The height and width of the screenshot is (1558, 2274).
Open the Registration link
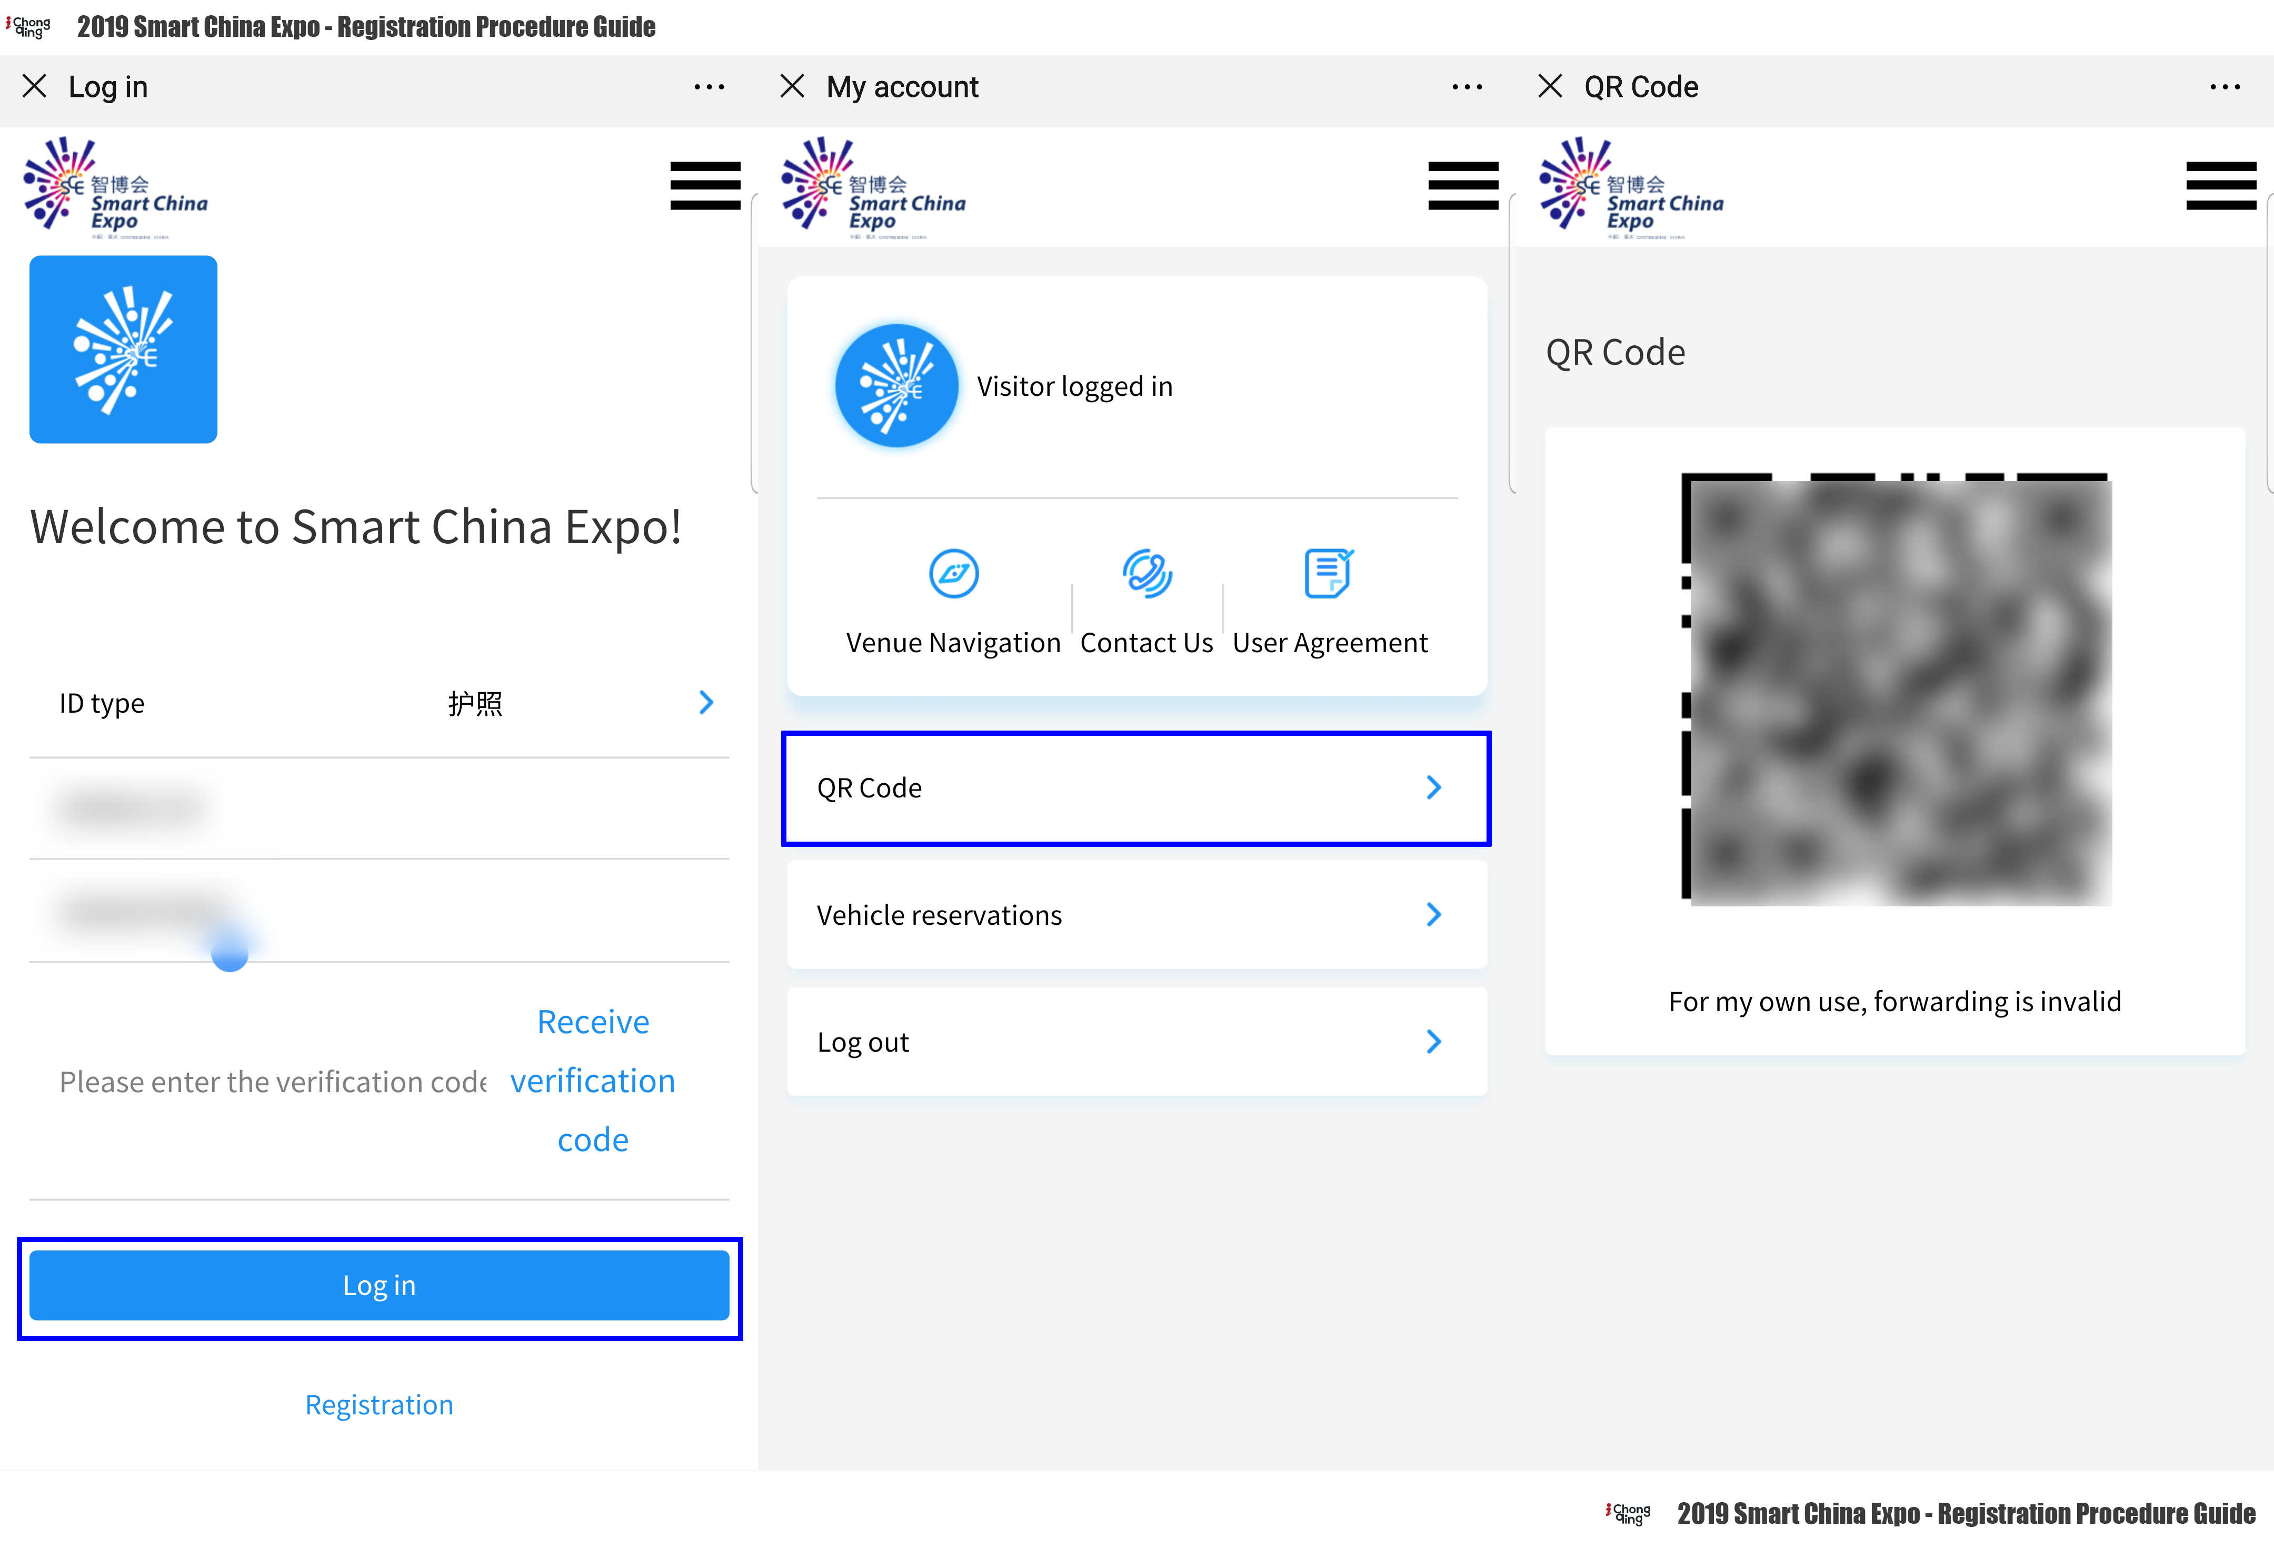point(380,1404)
